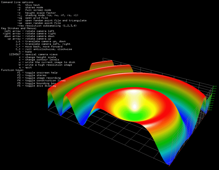
Task: Select "f3 - toggle image recording" line
Action: click(x=39, y=78)
